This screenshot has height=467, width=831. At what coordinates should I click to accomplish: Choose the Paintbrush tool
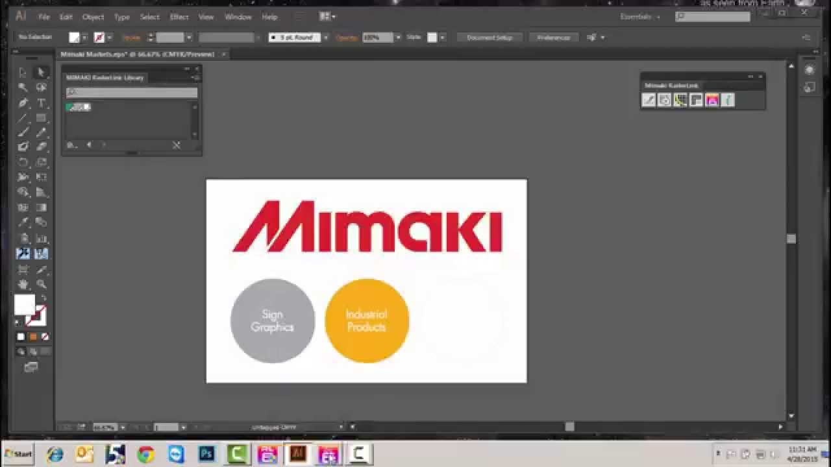23,132
